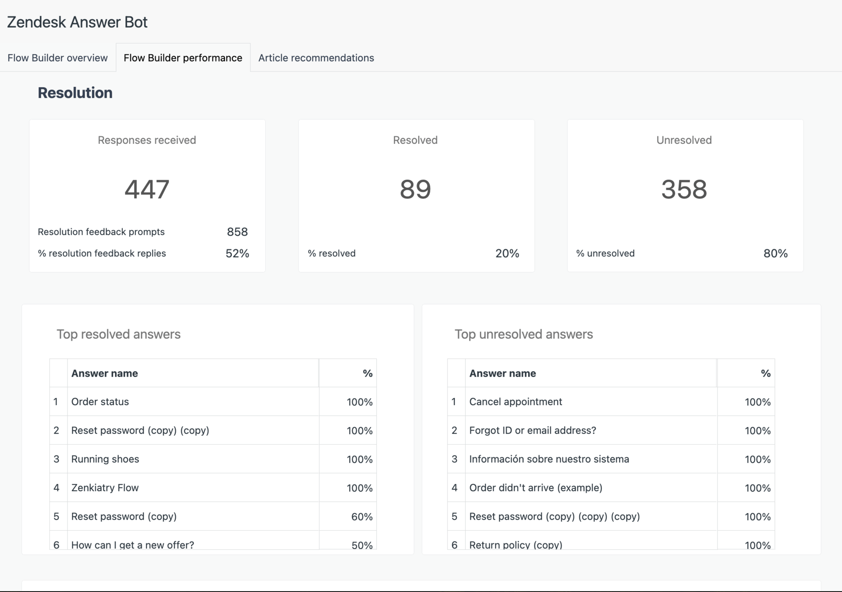Select Reset password (copy) 60% row
The width and height of the screenshot is (842, 592).
[124, 517]
